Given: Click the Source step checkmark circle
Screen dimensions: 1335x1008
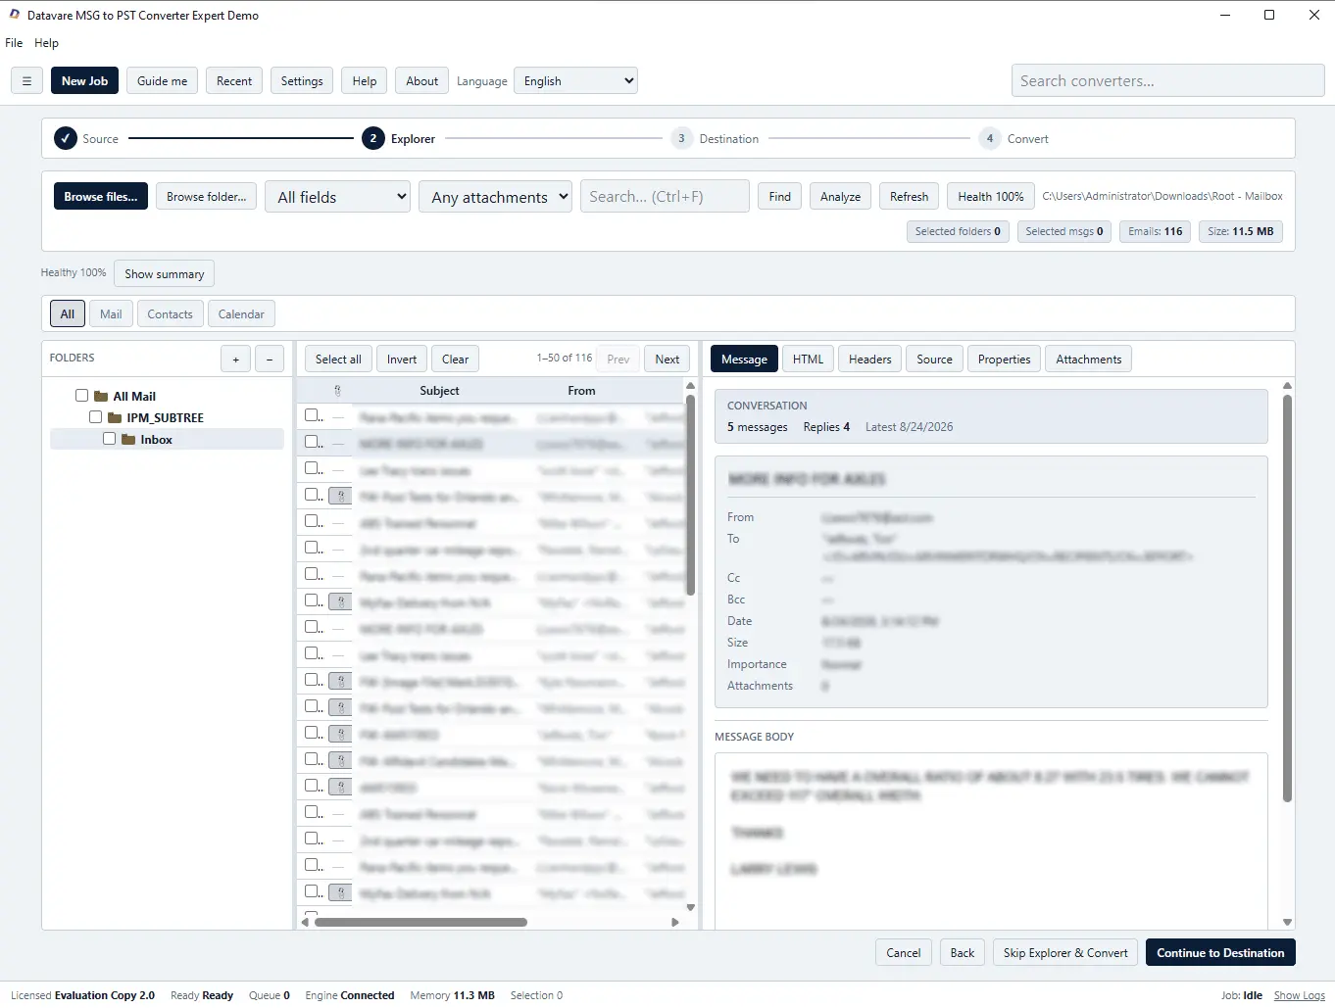Looking at the screenshot, I should pyautogui.click(x=66, y=139).
